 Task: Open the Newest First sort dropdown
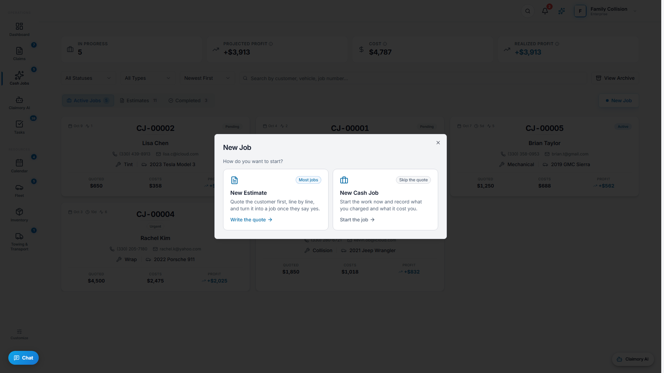pos(207,78)
